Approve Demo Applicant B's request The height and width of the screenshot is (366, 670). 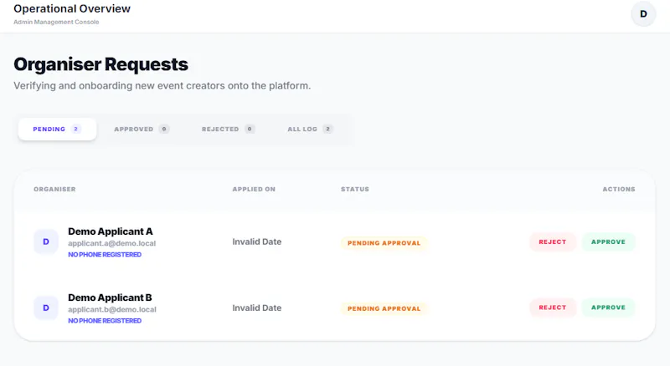click(608, 308)
